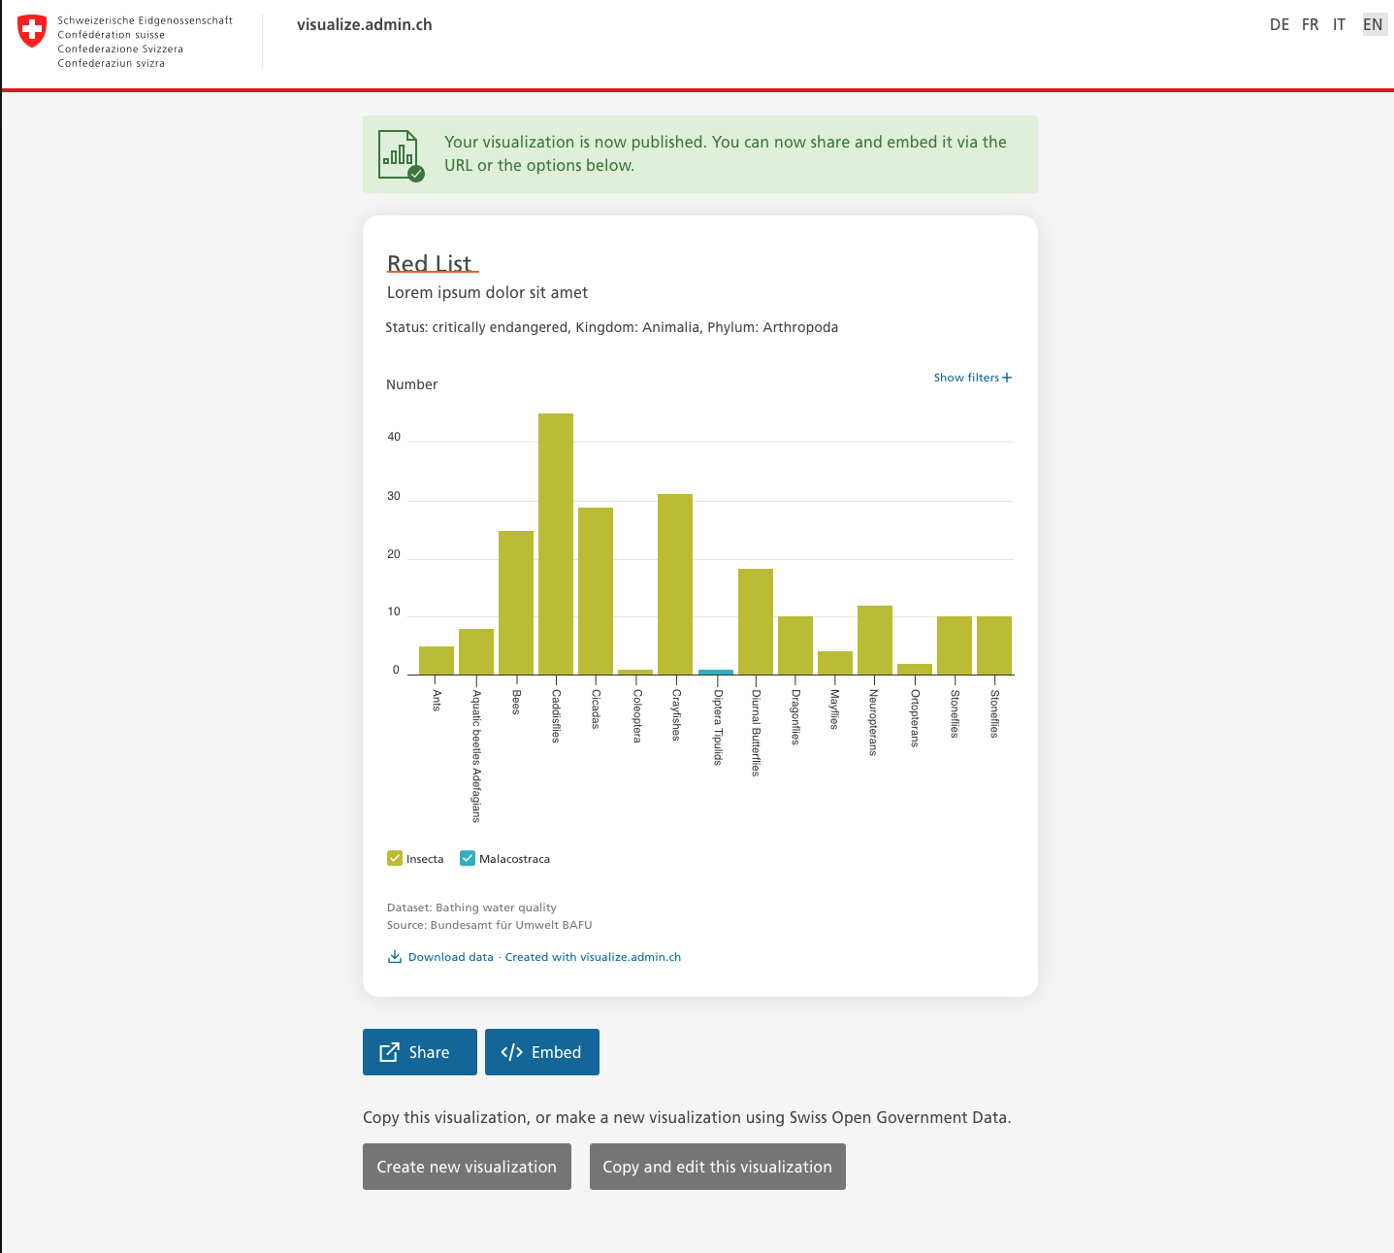Switch language to DE

(1280, 24)
